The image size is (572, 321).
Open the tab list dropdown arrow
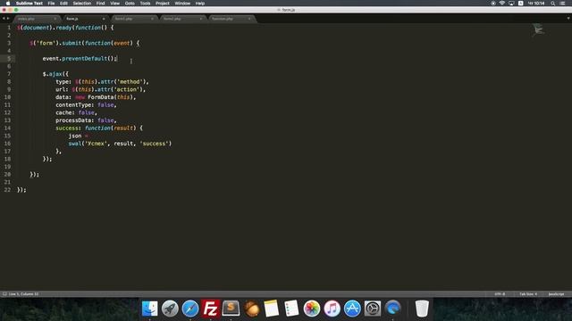(568, 18)
